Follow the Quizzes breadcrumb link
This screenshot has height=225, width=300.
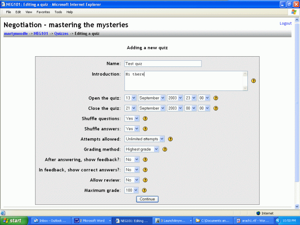pos(61,33)
